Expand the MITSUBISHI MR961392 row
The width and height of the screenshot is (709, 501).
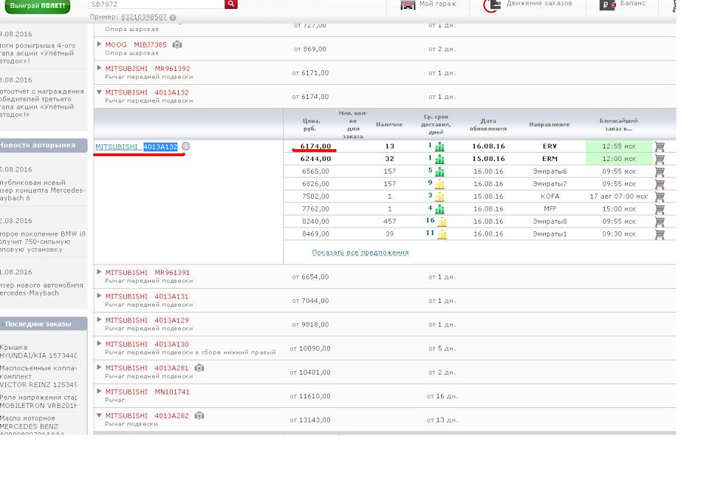[99, 68]
